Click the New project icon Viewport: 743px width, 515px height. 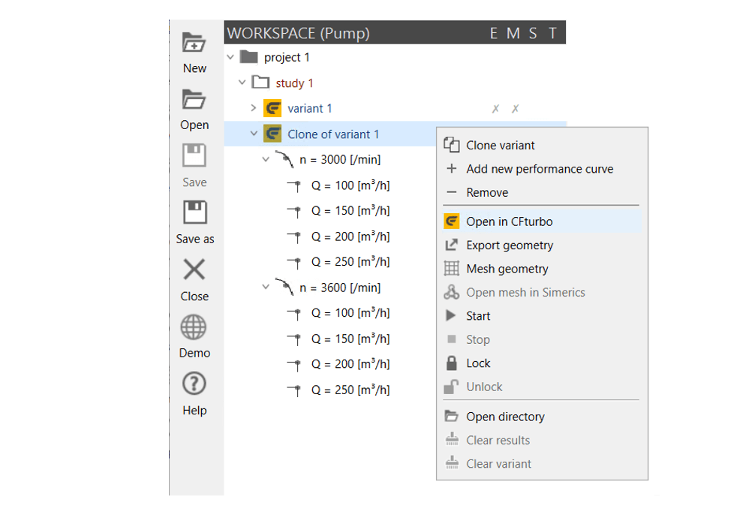(194, 43)
